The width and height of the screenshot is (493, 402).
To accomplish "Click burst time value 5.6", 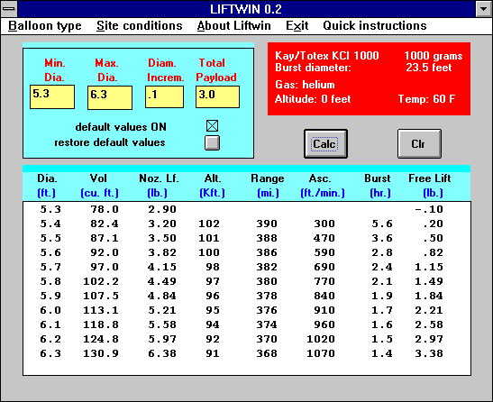I will [x=382, y=224].
